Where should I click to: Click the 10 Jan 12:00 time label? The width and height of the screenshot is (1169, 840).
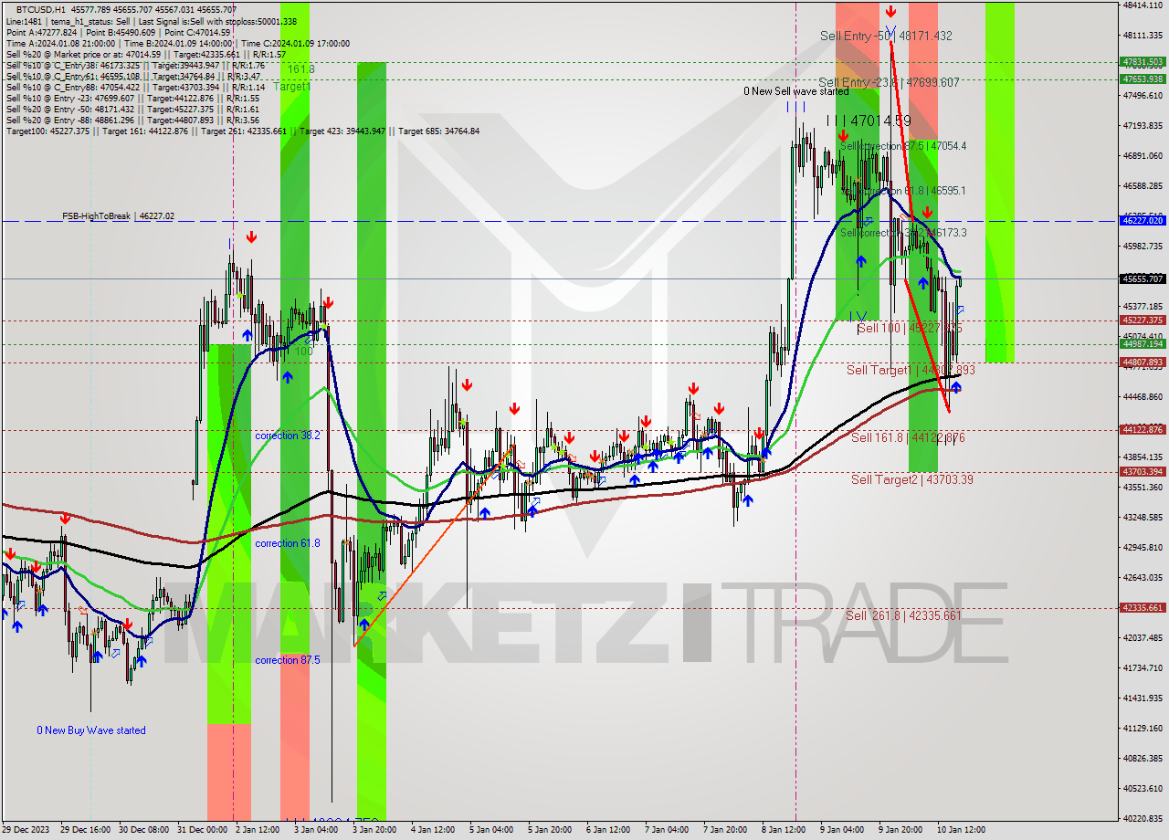(x=961, y=830)
